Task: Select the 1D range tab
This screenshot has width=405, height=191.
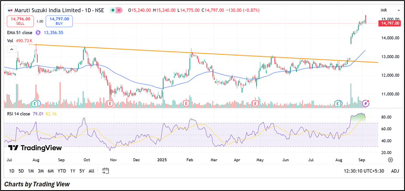Action: click(x=12, y=171)
